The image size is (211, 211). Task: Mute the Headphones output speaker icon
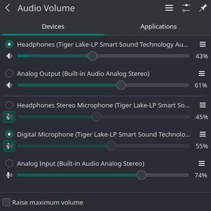coord(9,56)
